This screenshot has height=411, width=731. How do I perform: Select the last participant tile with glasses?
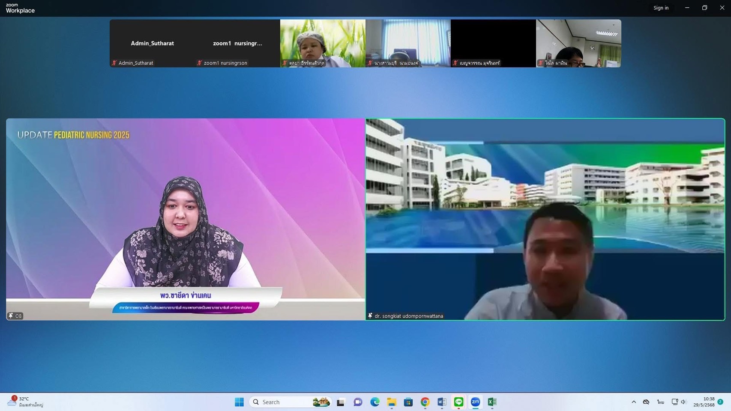click(578, 43)
